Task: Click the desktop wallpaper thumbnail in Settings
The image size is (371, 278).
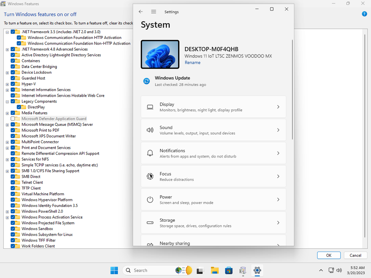Action: [160, 54]
